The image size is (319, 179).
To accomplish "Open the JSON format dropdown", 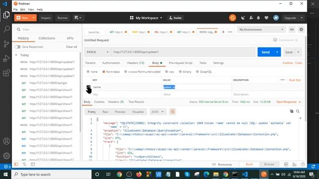I will [x=158, y=111].
